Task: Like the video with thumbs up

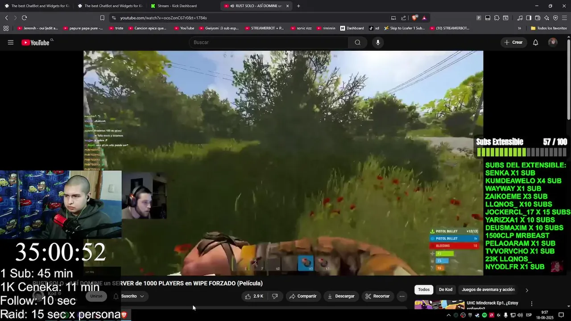Action: click(254, 296)
